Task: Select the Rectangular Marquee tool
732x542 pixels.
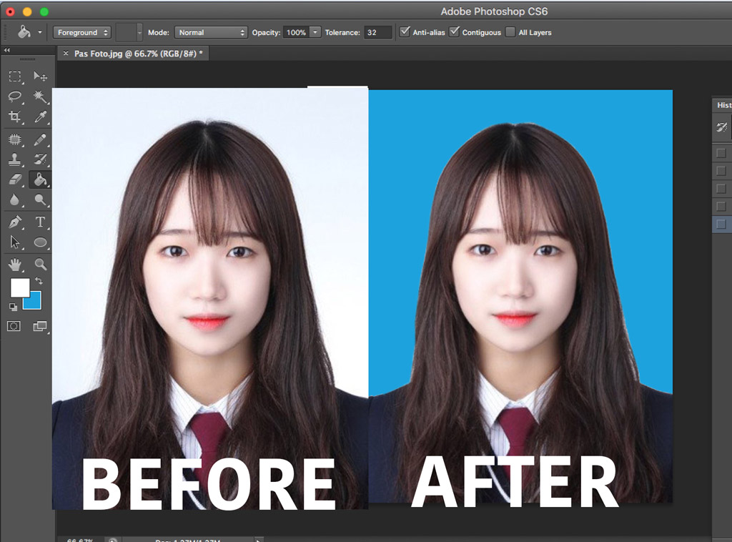Action: click(x=16, y=77)
